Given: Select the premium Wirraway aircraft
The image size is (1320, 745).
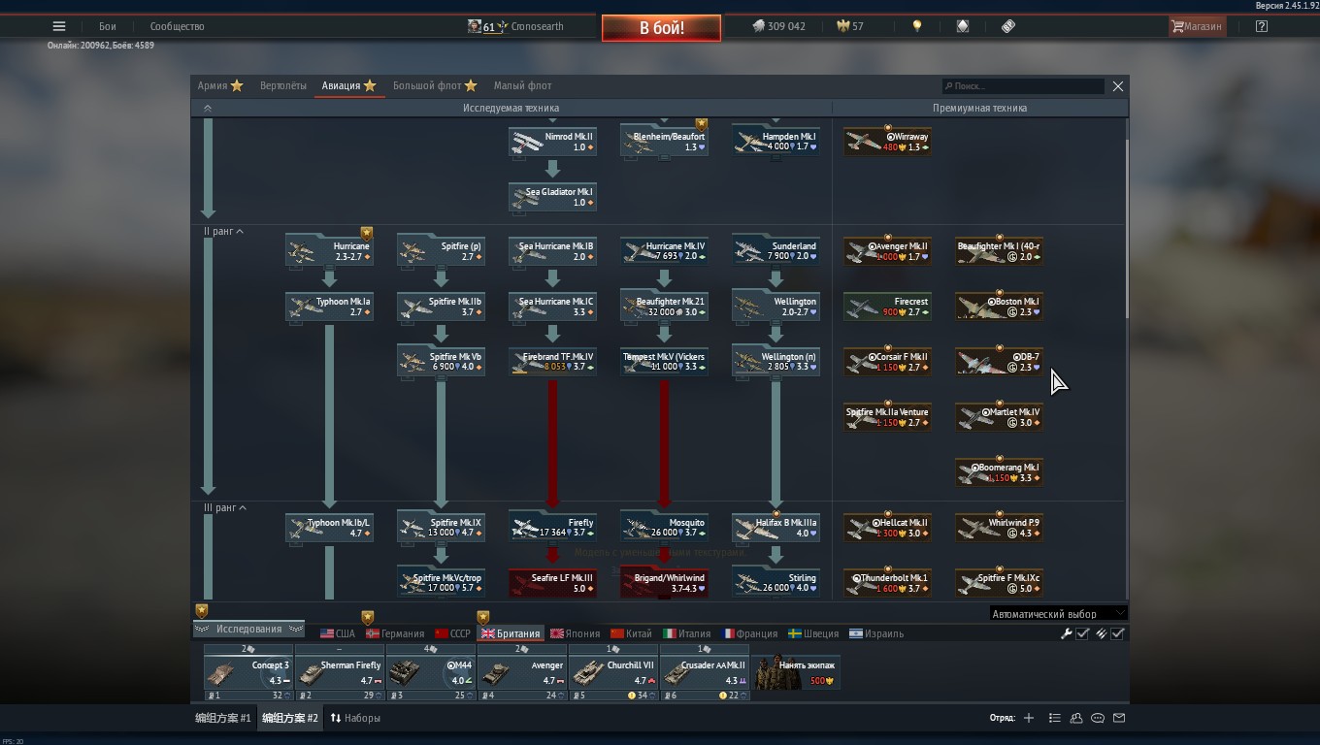Looking at the screenshot, I should [x=888, y=142].
